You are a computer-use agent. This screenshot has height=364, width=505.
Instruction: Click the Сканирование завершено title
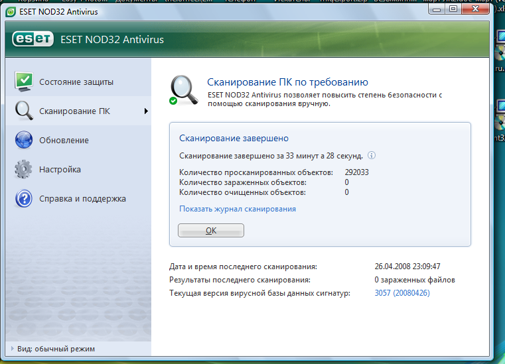coord(234,138)
